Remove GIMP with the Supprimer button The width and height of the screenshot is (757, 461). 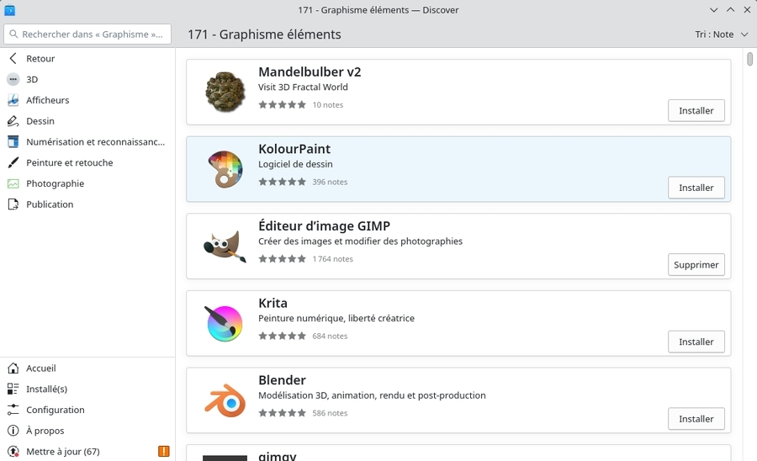pyautogui.click(x=696, y=264)
